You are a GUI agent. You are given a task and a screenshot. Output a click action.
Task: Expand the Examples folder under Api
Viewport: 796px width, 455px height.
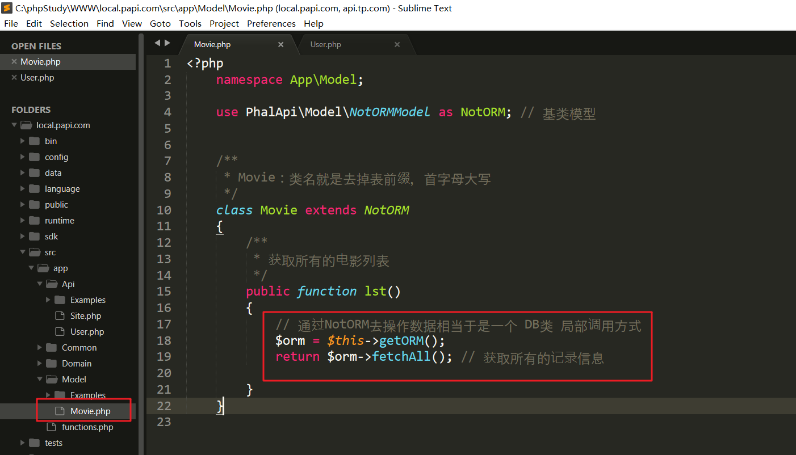pos(48,300)
